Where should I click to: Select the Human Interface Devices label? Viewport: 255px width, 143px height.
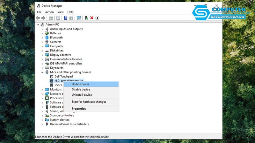pos(66,59)
